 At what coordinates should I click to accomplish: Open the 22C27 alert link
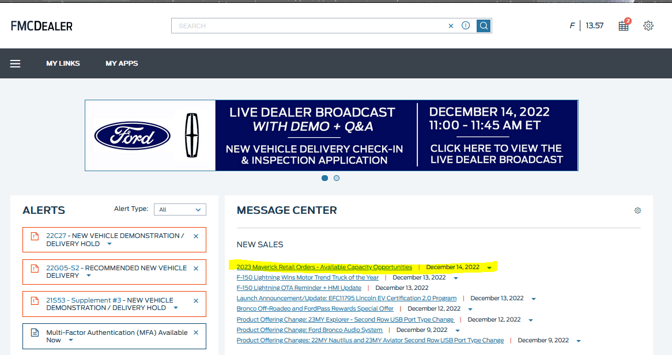56,236
